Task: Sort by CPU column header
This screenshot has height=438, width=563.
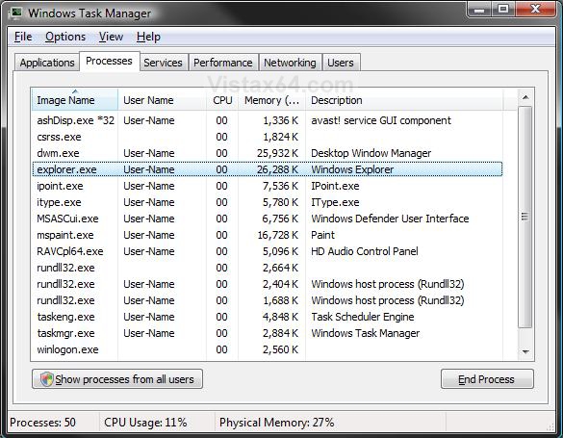Action: [222, 100]
